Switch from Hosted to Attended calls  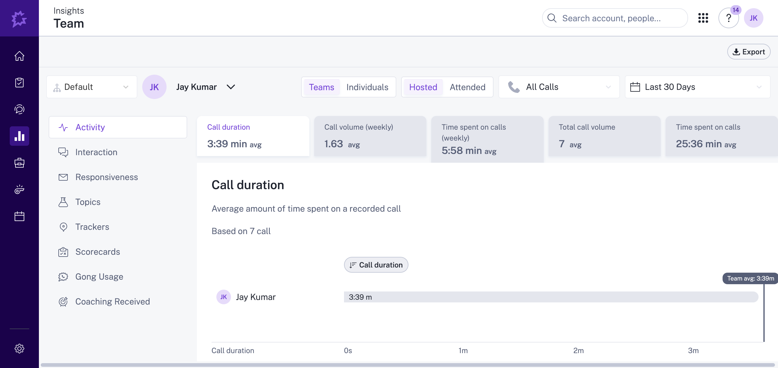467,87
